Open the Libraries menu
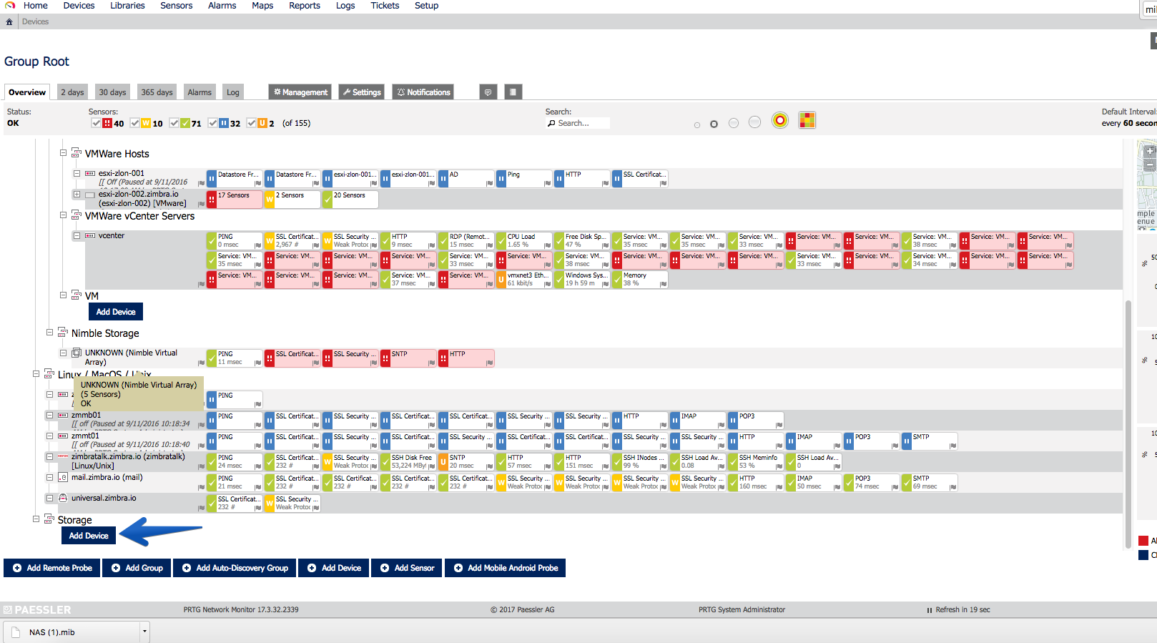 pos(127,6)
